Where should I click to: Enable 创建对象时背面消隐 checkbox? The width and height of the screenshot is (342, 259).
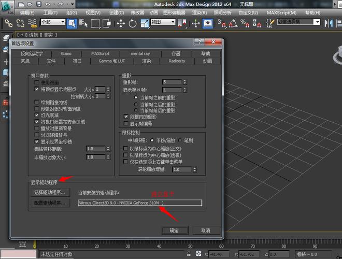pyautogui.click(x=37, y=109)
